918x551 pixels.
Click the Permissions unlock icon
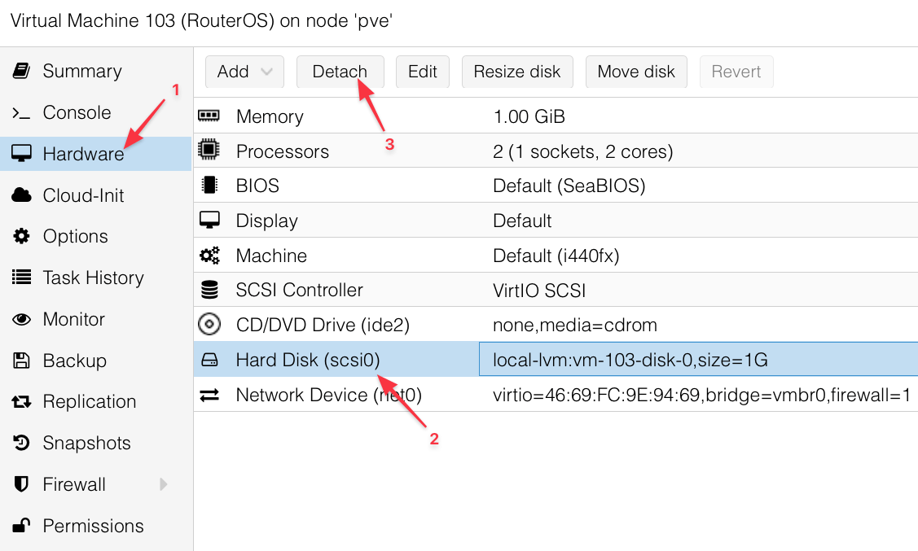click(22, 526)
